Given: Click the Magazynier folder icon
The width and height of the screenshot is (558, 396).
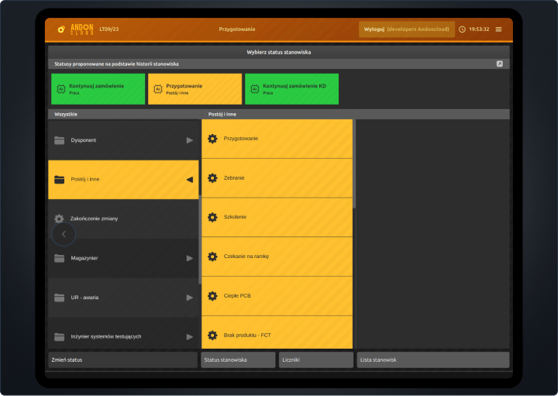Looking at the screenshot, I should point(60,258).
